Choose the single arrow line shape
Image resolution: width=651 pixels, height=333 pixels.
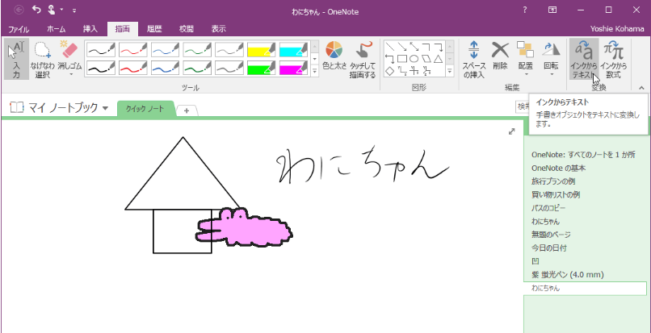click(401, 47)
